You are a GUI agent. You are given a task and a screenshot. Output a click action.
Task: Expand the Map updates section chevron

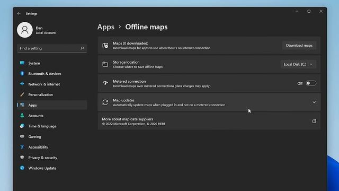pyautogui.click(x=314, y=102)
